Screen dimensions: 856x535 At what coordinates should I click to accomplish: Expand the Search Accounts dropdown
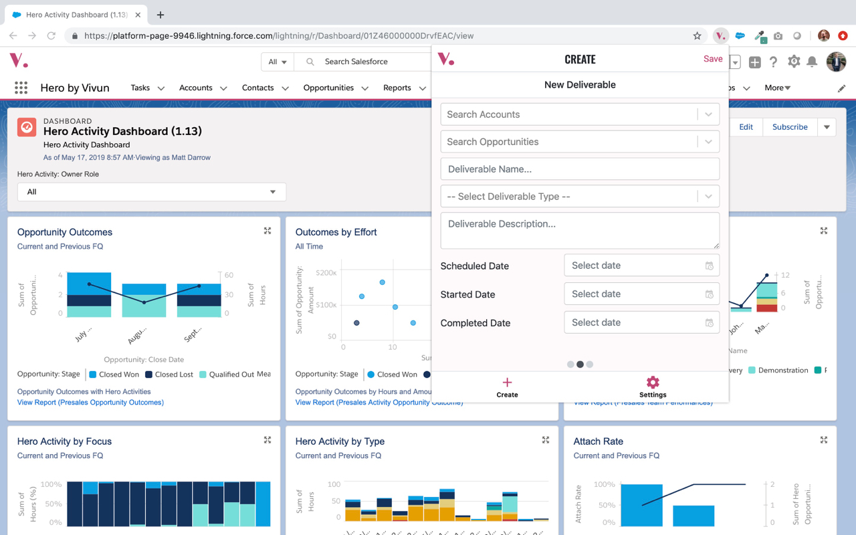point(708,114)
